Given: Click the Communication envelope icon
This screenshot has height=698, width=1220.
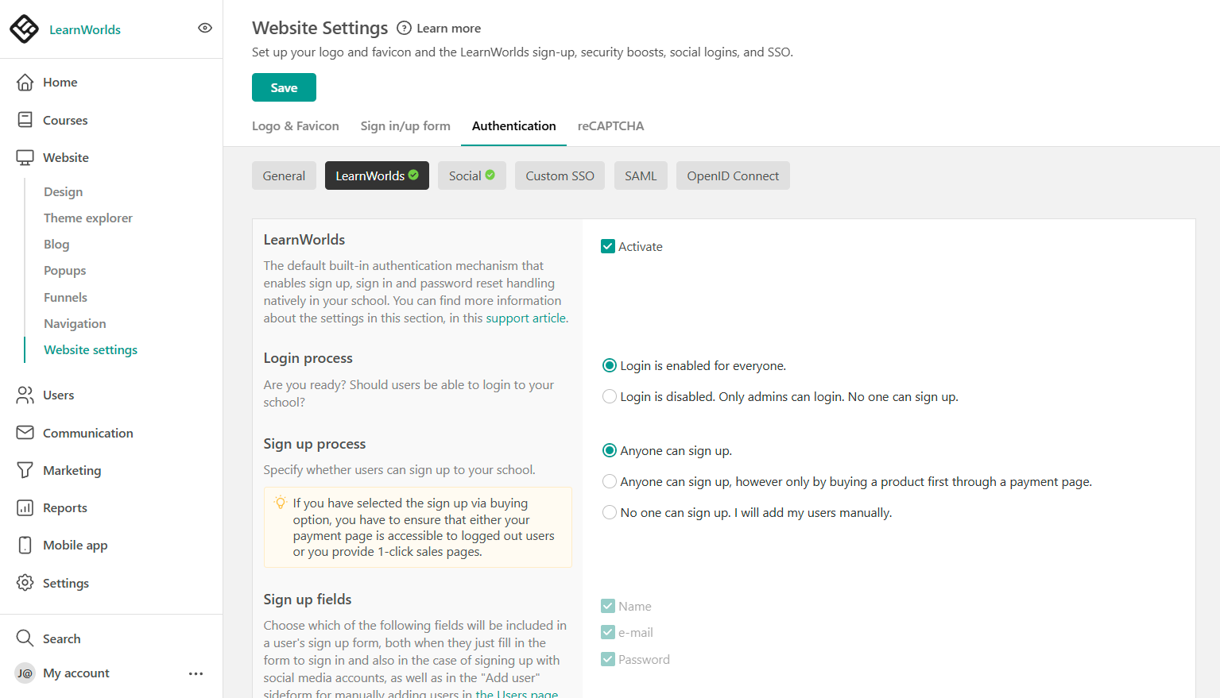Looking at the screenshot, I should pos(25,433).
